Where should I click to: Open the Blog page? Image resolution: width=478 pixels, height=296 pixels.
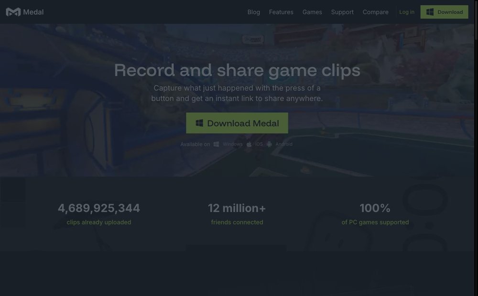[254, 12]
